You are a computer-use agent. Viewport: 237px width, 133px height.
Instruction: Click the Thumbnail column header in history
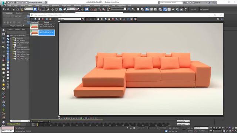(34, 22)
